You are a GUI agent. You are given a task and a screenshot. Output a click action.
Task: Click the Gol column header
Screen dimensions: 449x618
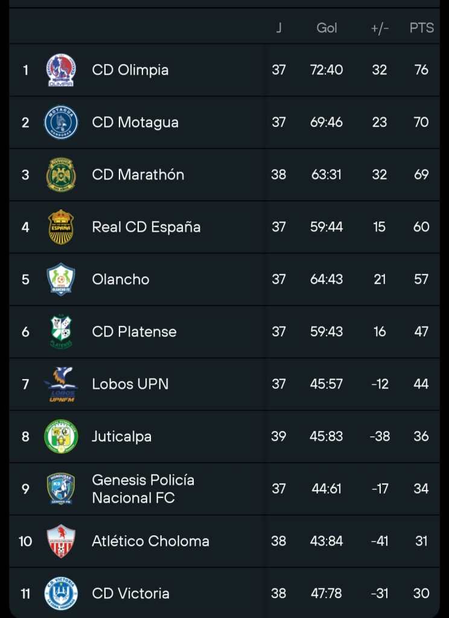pos(326,28)
